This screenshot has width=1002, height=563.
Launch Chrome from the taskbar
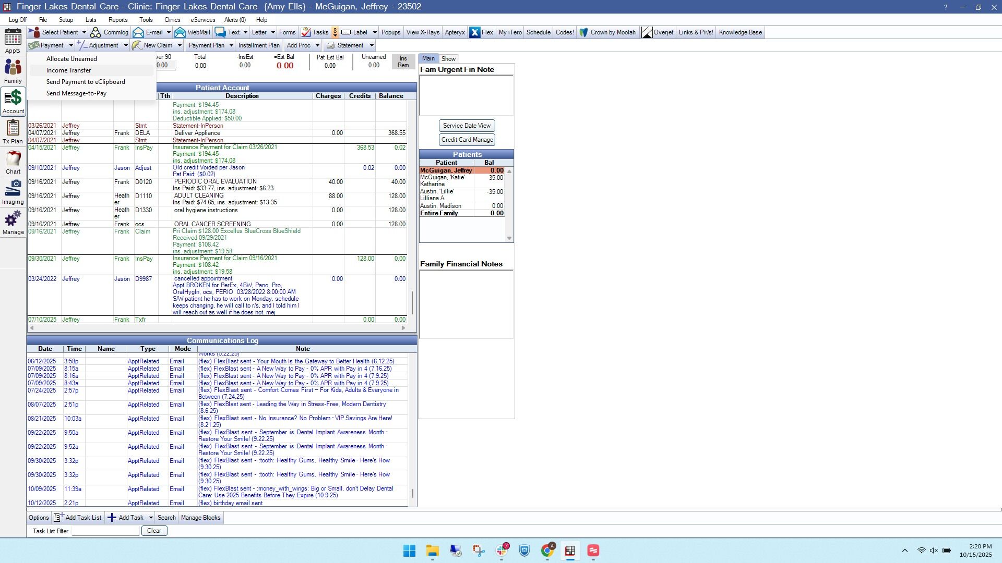tap(547, 550)
